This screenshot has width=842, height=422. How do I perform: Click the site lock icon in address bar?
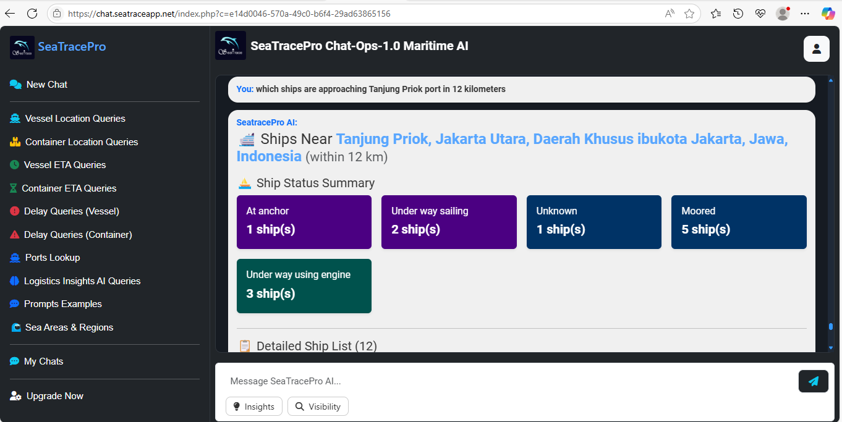point(57,14)
